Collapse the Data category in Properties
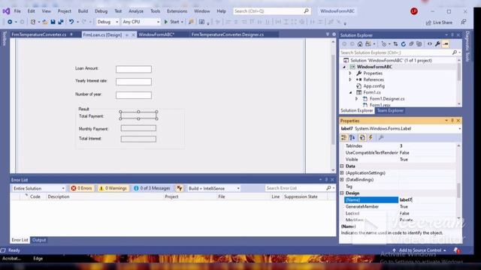This screenshot has height=270, width=481. 342,166
